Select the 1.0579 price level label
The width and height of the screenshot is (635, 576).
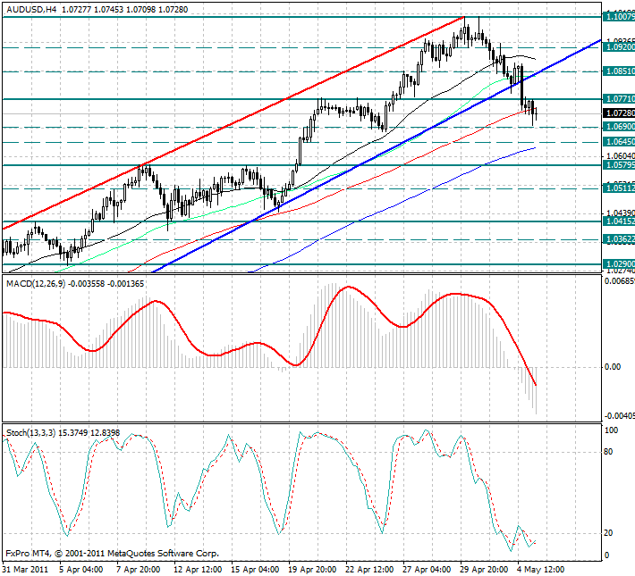pyautogui.click(x=619, y=165)
